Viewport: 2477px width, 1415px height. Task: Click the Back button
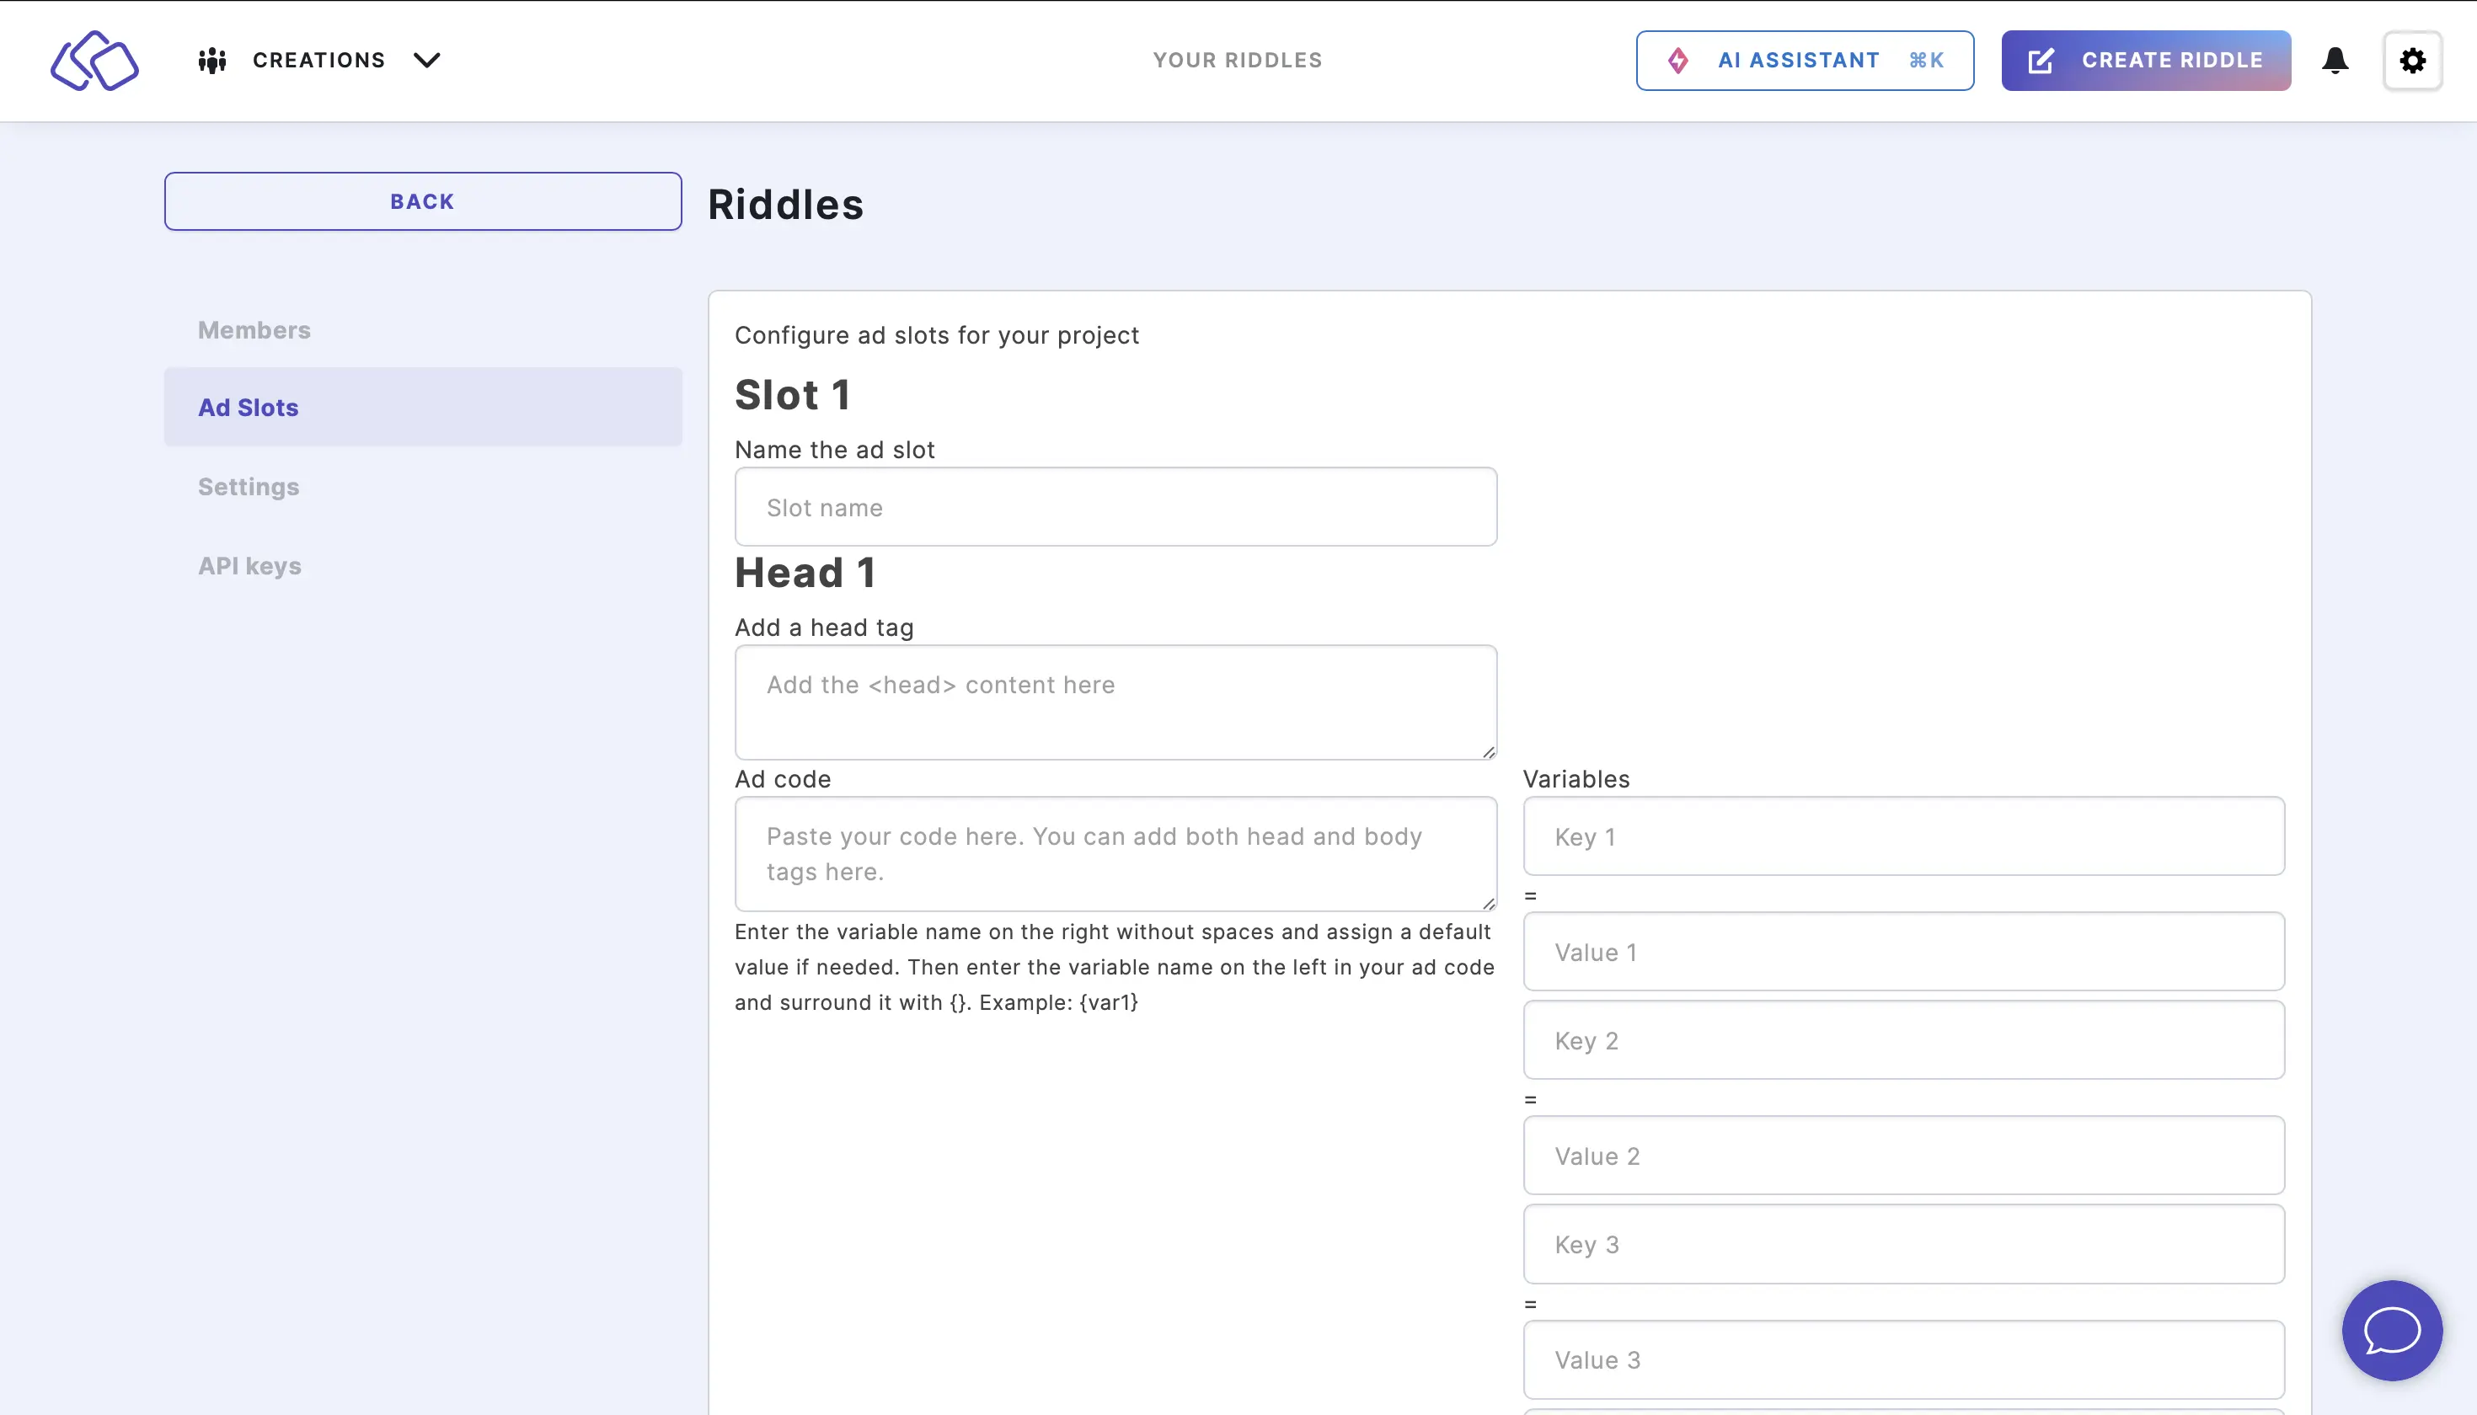(x=422, y=200)
